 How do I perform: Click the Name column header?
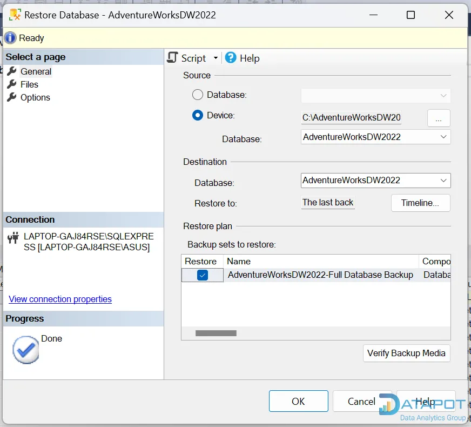(x=321, y=261)
